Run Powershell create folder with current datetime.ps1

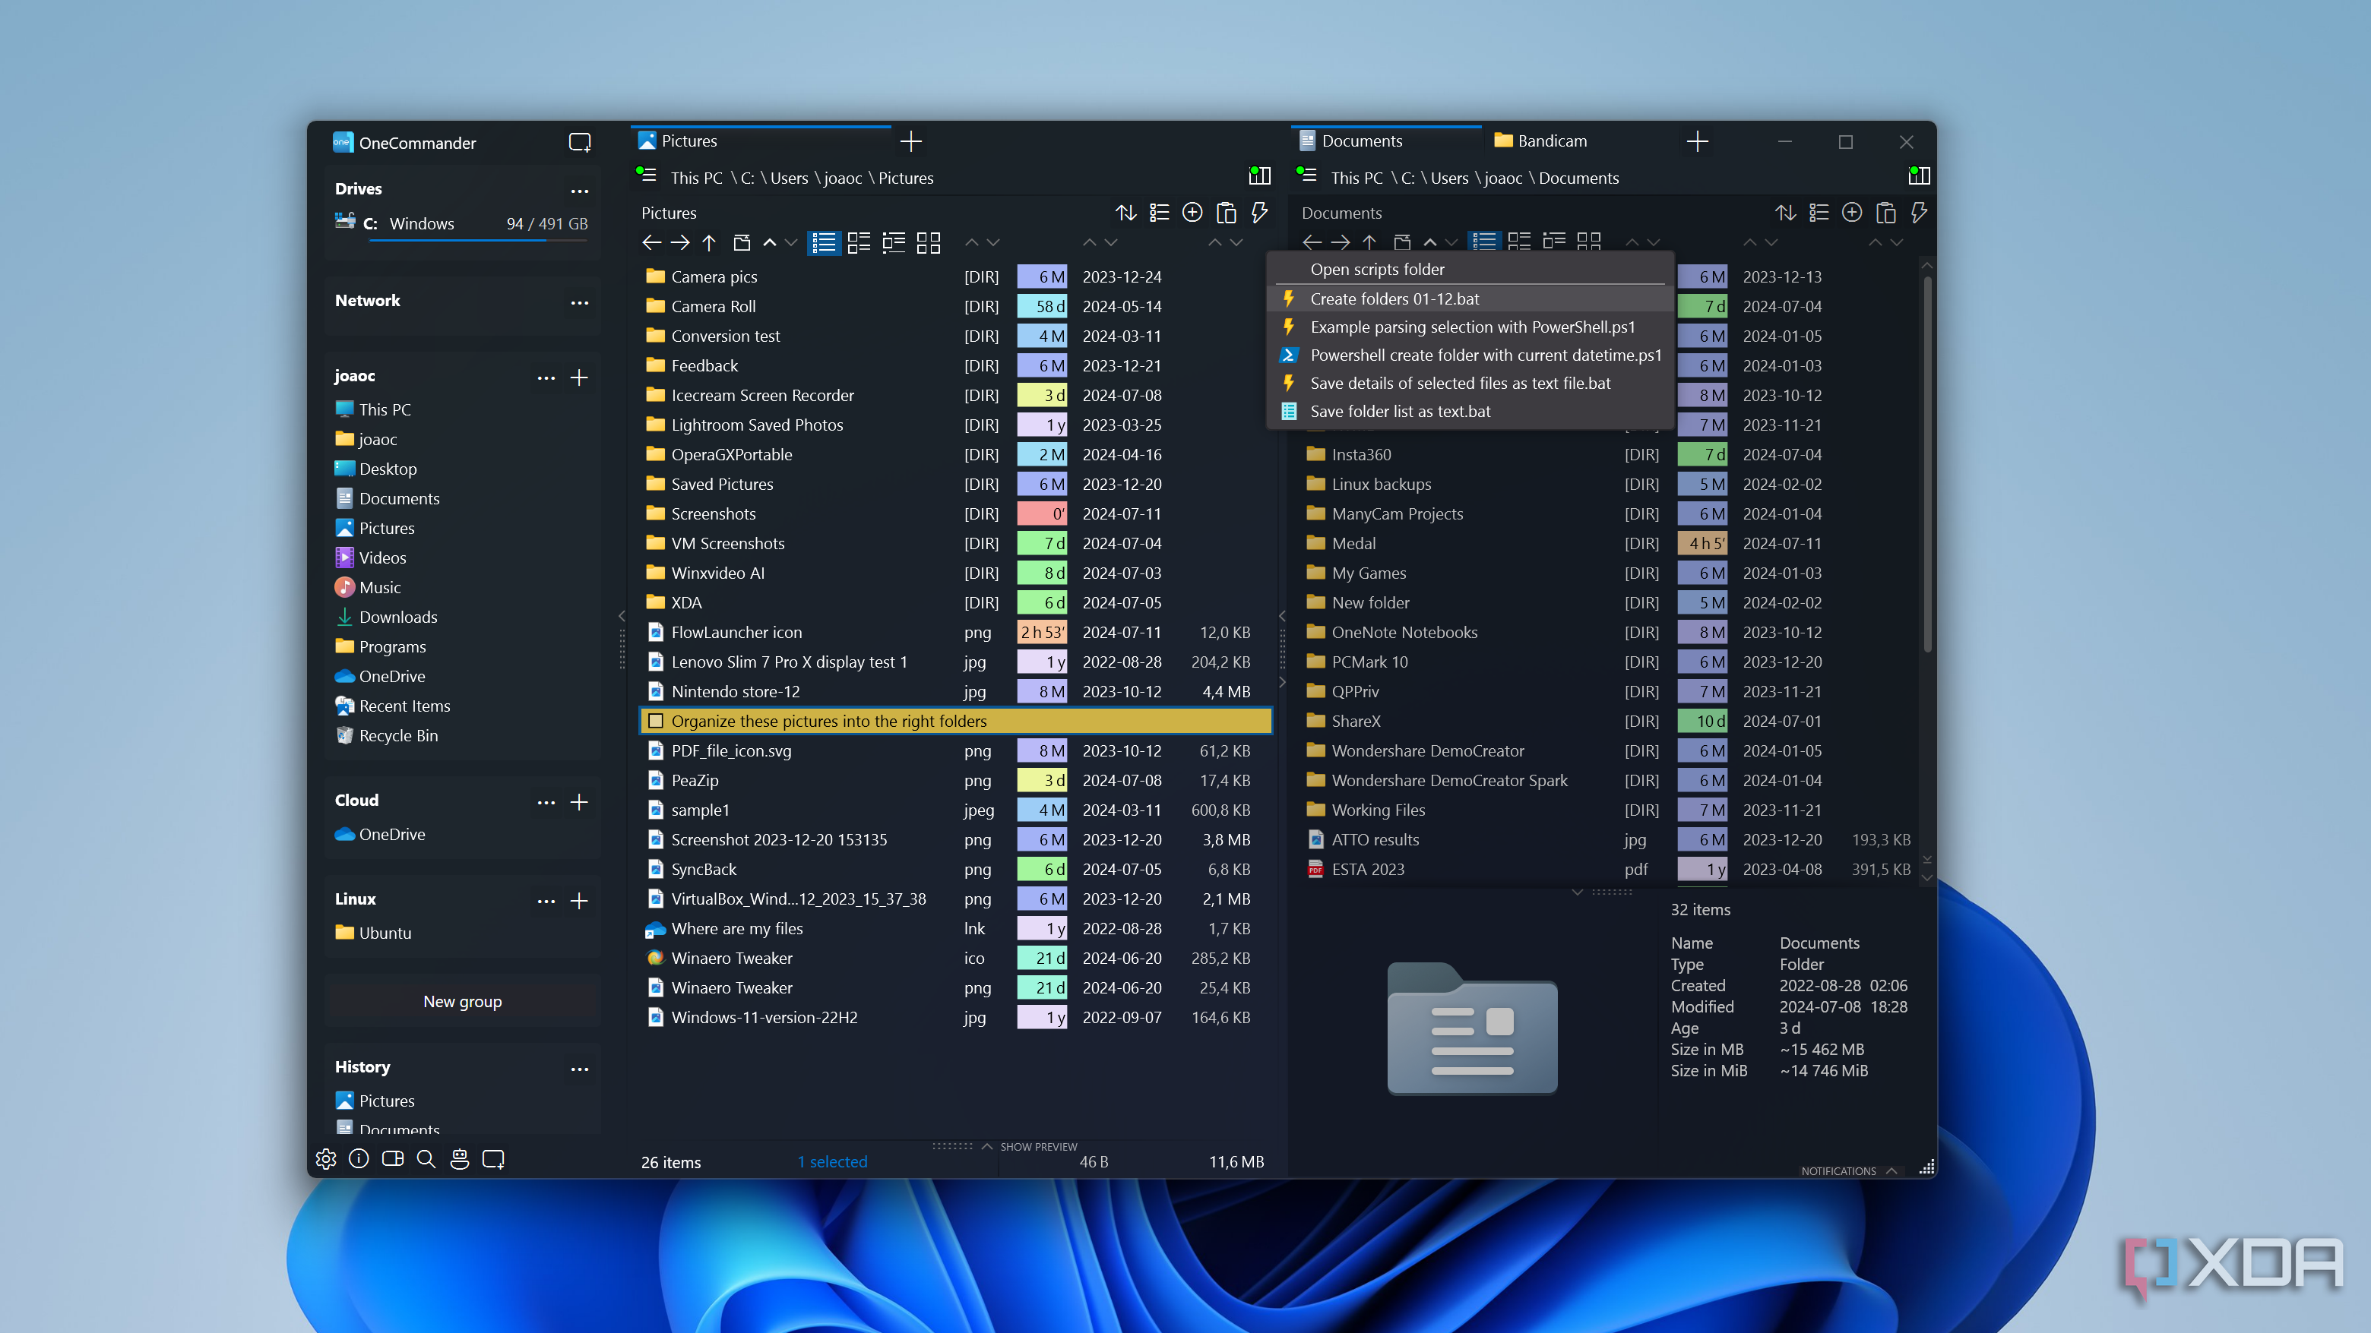coord(1470,355)
